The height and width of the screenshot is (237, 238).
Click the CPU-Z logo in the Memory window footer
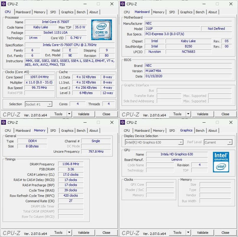11,233
